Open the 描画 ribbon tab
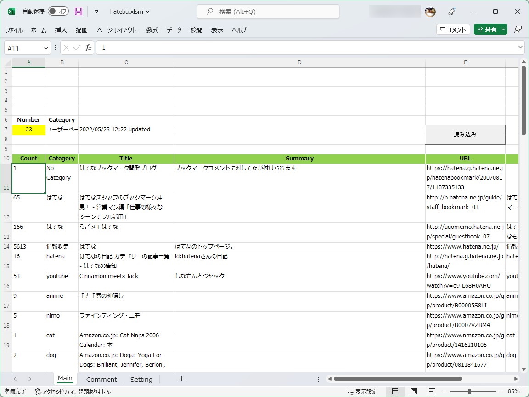529x397 pixels. (x=82, y=30)
